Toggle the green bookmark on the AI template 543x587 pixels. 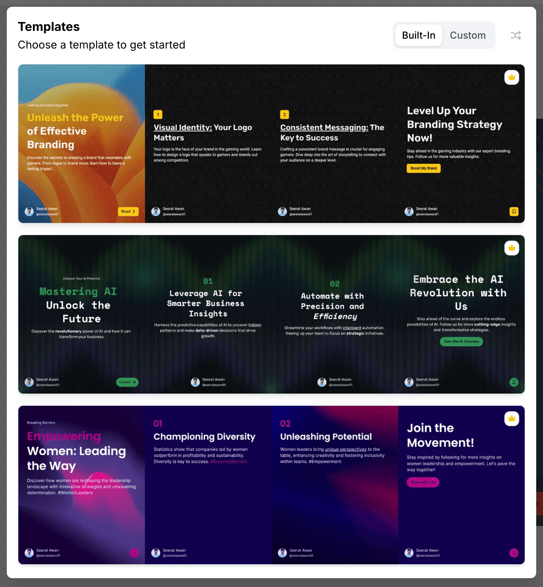tap(514, 382)
